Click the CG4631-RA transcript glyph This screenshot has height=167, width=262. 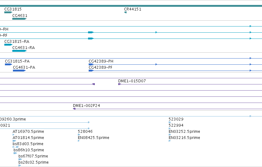point(19,51)
